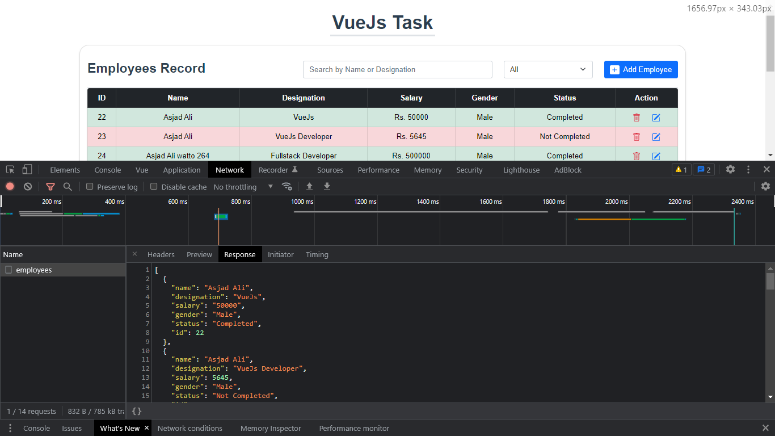Search within network requests via magnifier
Viewport: 775px width, 436px height.
[x=68, y=186]
